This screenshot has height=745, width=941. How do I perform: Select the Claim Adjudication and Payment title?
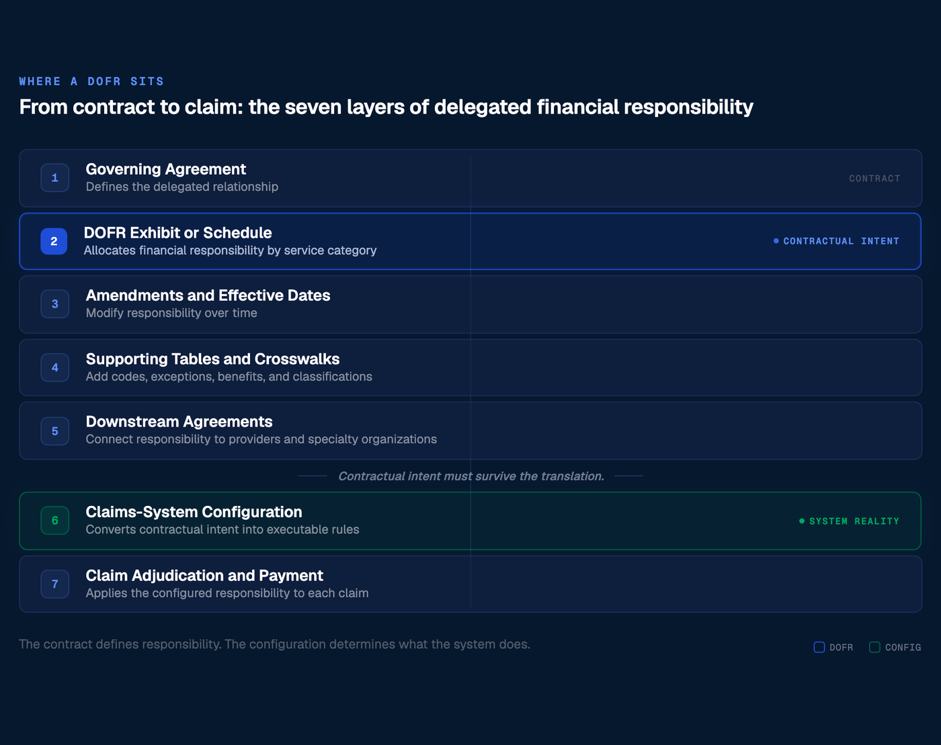pos(205,576)
